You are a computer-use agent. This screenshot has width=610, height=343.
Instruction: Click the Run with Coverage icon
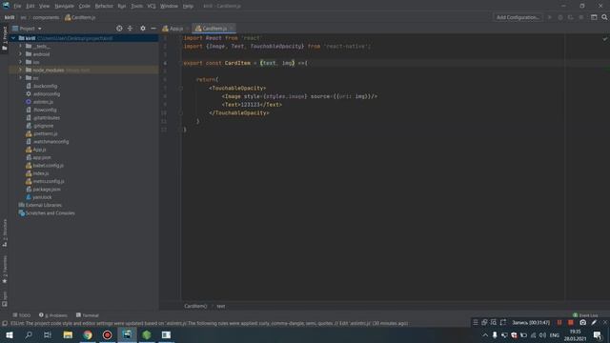(x=571, y=17)
